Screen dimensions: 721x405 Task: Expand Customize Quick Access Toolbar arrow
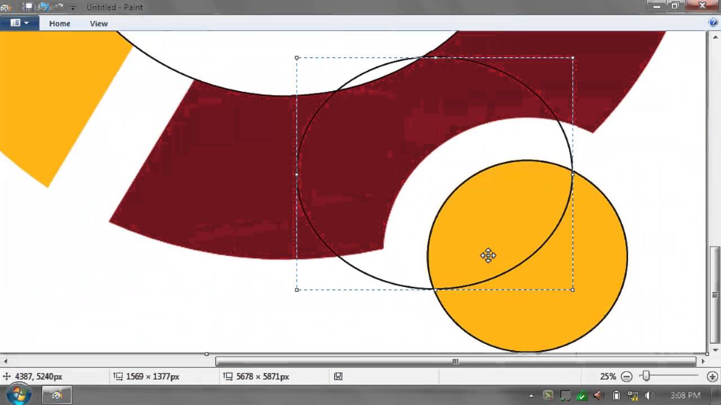pyautogui.click(x=73, y=8)
